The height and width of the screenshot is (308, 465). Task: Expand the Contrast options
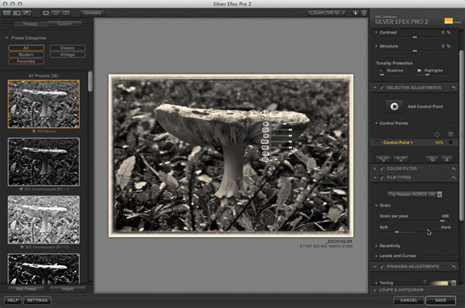(377, 33)
